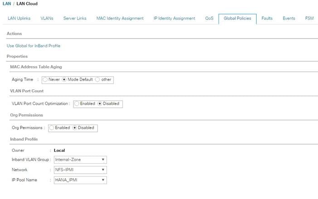This screenshot has width=318, height=199.
Task: Open the VLANs tab
Action: coord(47,18)
